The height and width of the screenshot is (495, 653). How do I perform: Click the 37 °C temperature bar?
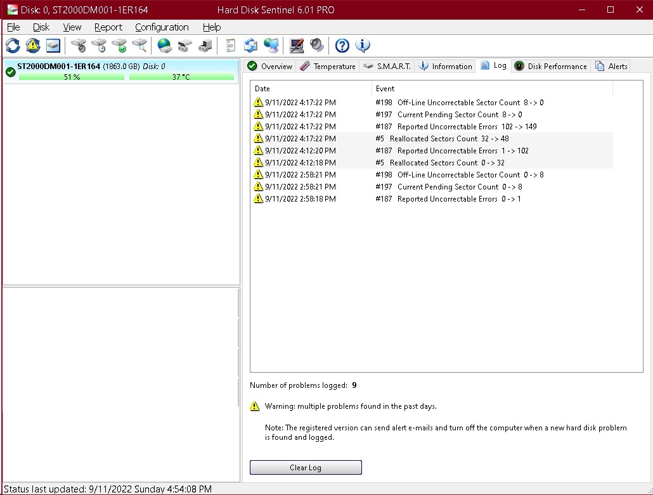point(181,77)
